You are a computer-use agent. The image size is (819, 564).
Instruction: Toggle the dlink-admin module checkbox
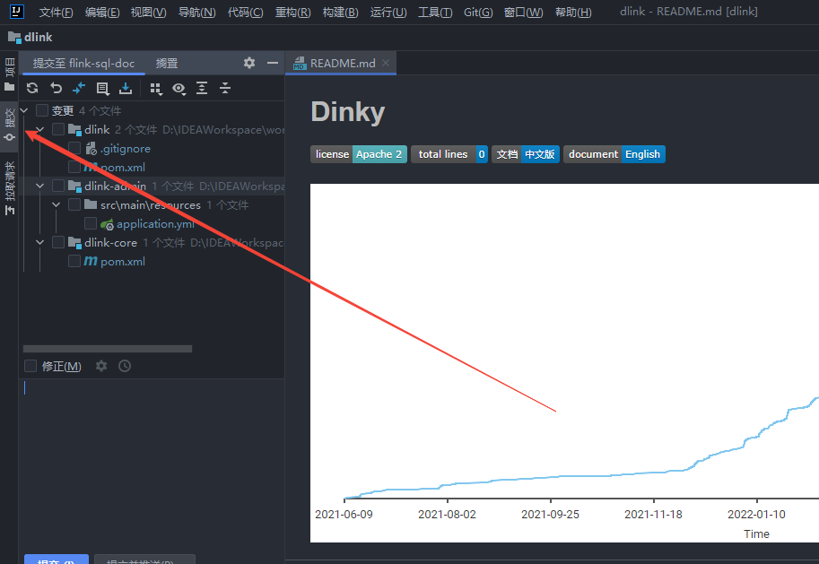coord(58,186)
